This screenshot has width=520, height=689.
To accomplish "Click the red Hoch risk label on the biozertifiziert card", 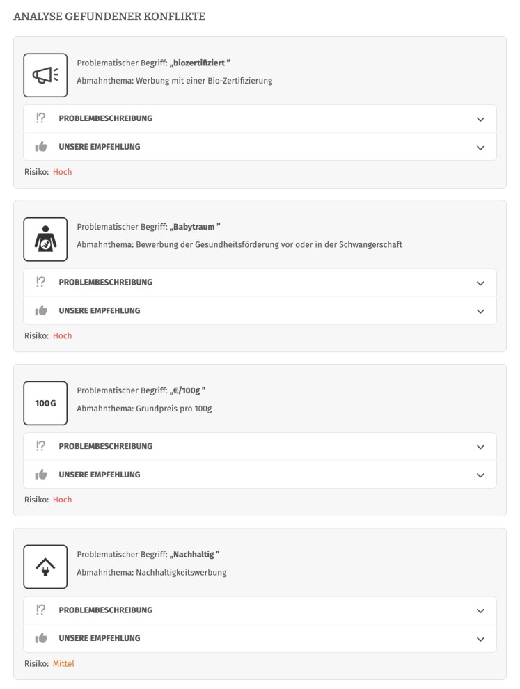I will (62, 171).
